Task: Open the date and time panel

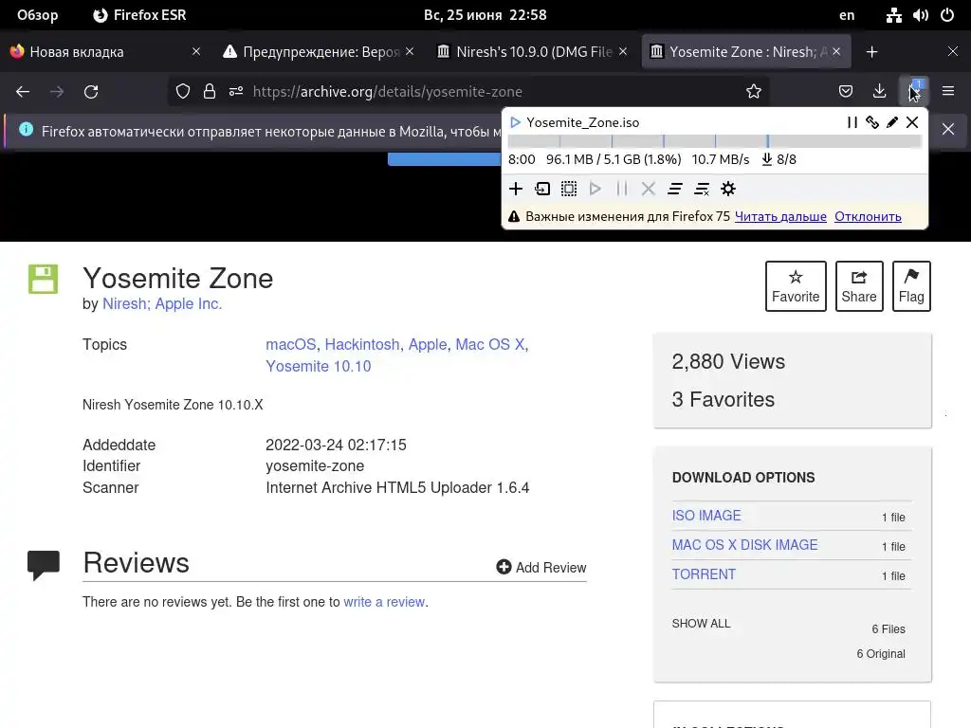Action: (485, 15)
